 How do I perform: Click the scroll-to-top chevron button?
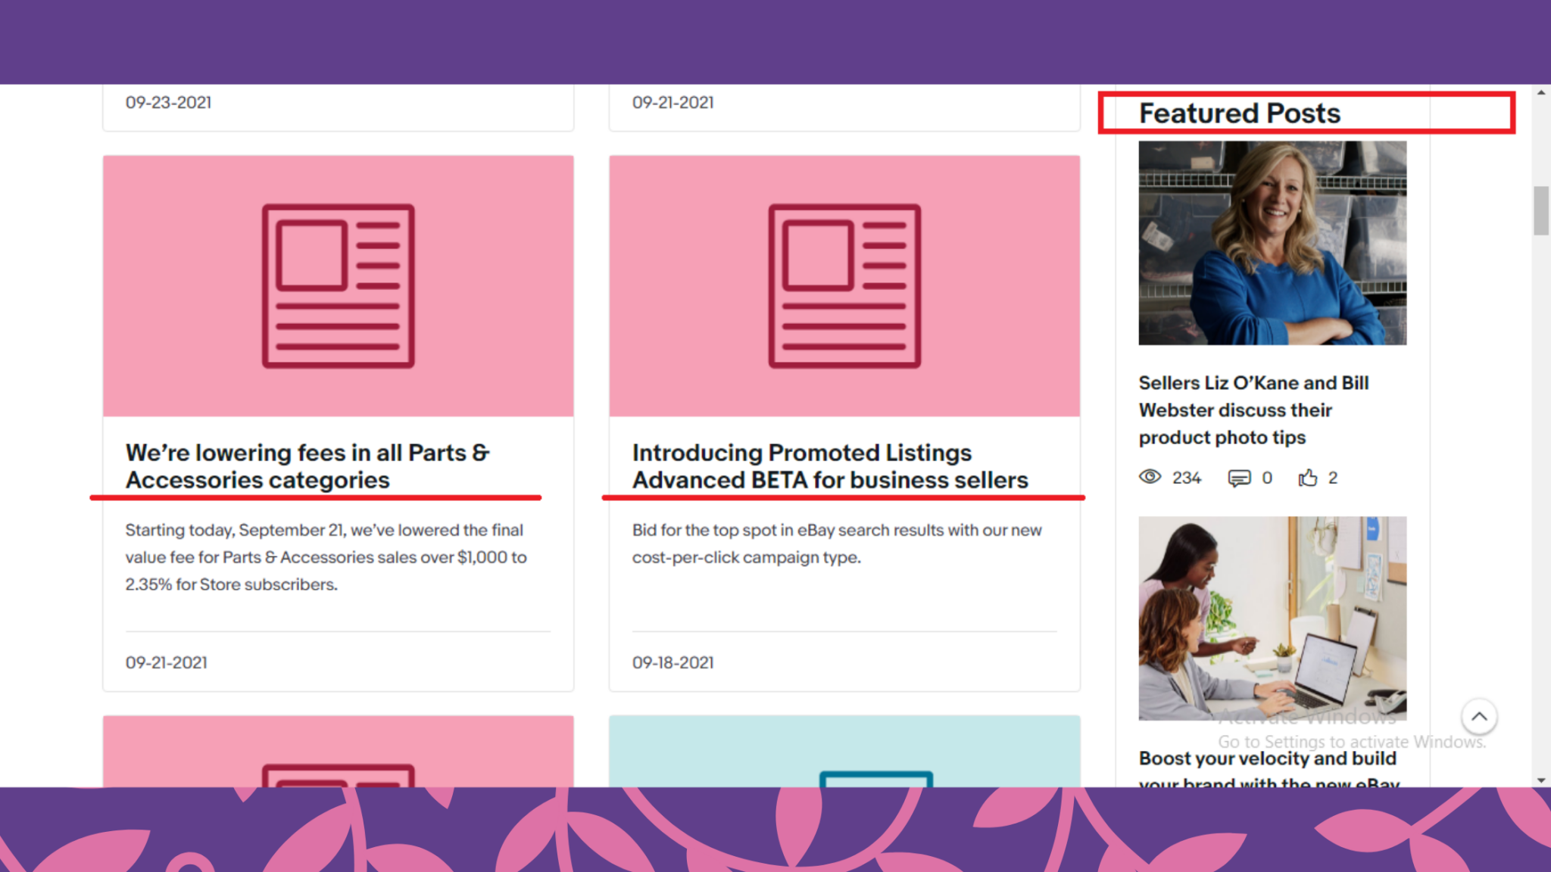[x=1478, y=716]
